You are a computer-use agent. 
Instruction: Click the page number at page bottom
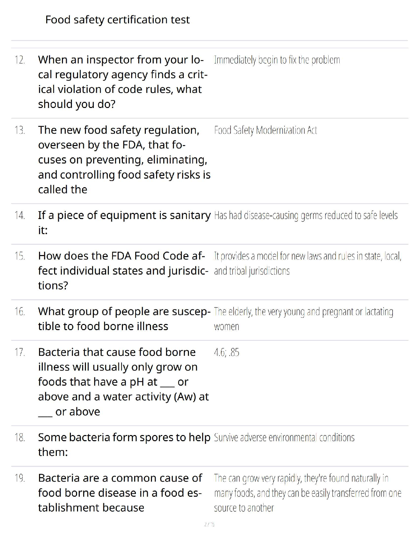[x=209, y=524]
